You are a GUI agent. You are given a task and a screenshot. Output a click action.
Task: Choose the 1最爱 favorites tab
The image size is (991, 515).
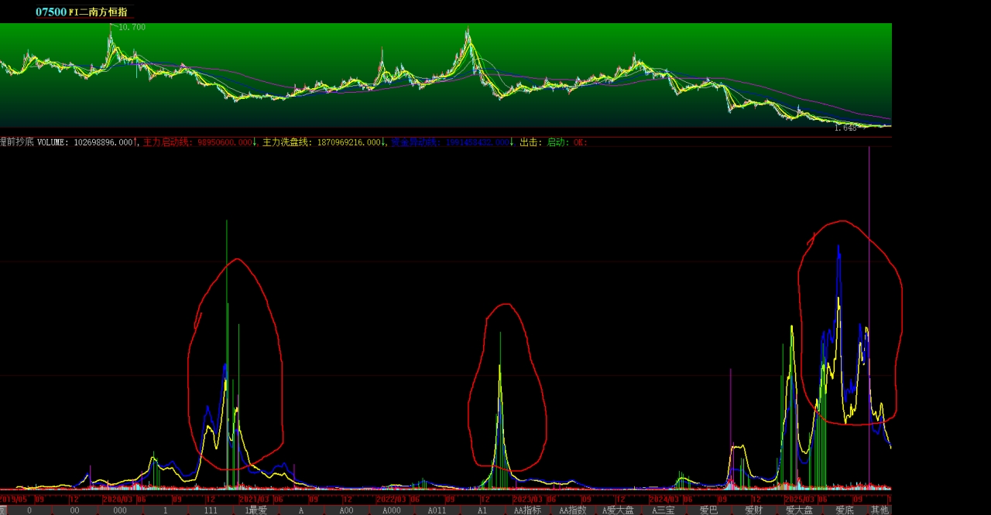click(255, 510)
